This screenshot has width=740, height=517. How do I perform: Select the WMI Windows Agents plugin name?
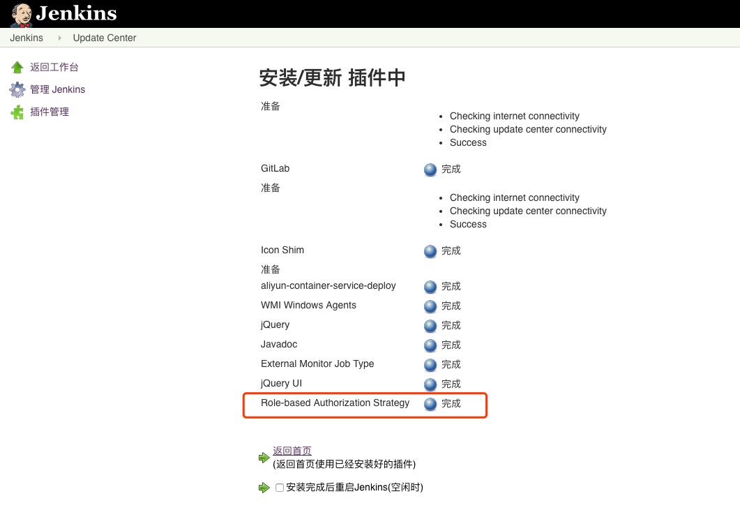(309, 306)
